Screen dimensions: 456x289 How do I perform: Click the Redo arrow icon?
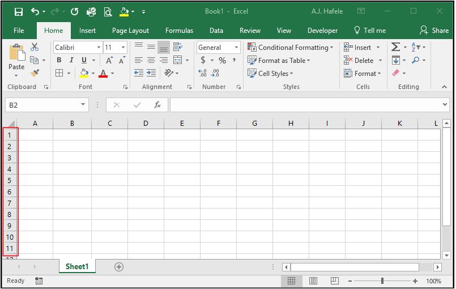(x=55, y=12)
